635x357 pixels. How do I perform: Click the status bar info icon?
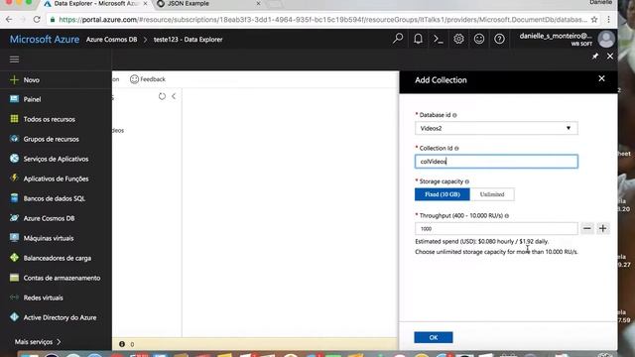click(x=122, y=344)
